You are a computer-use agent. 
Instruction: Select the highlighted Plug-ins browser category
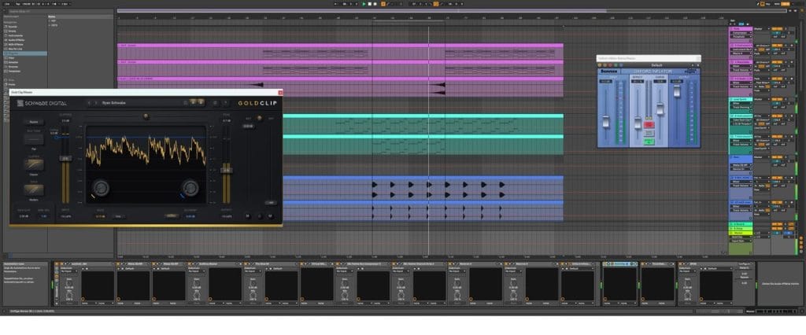[x=24, y=53]
